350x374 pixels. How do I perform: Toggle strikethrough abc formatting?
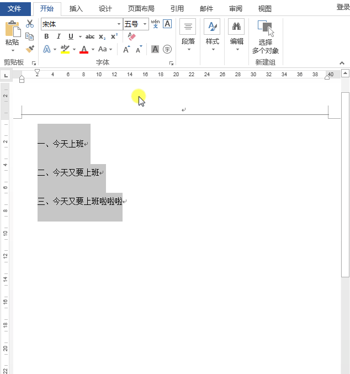[x=90, y=36]
